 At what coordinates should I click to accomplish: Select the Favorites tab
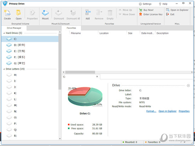click(71, 28)
